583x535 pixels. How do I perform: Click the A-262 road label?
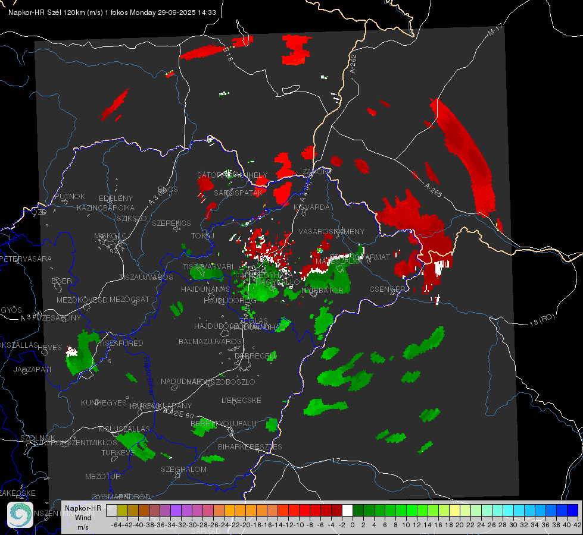coord(353,64)
